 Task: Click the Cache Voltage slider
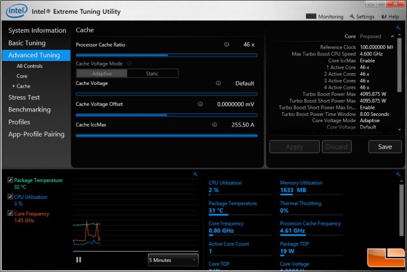click(167, 94)
